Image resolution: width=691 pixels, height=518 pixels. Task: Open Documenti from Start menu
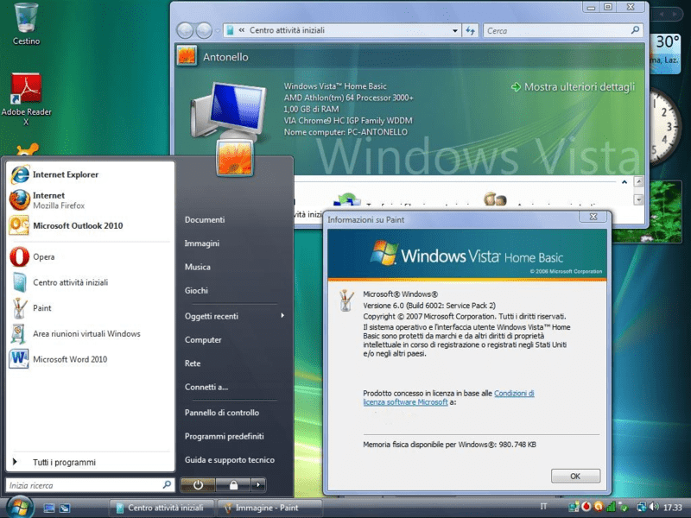[205, 219]
